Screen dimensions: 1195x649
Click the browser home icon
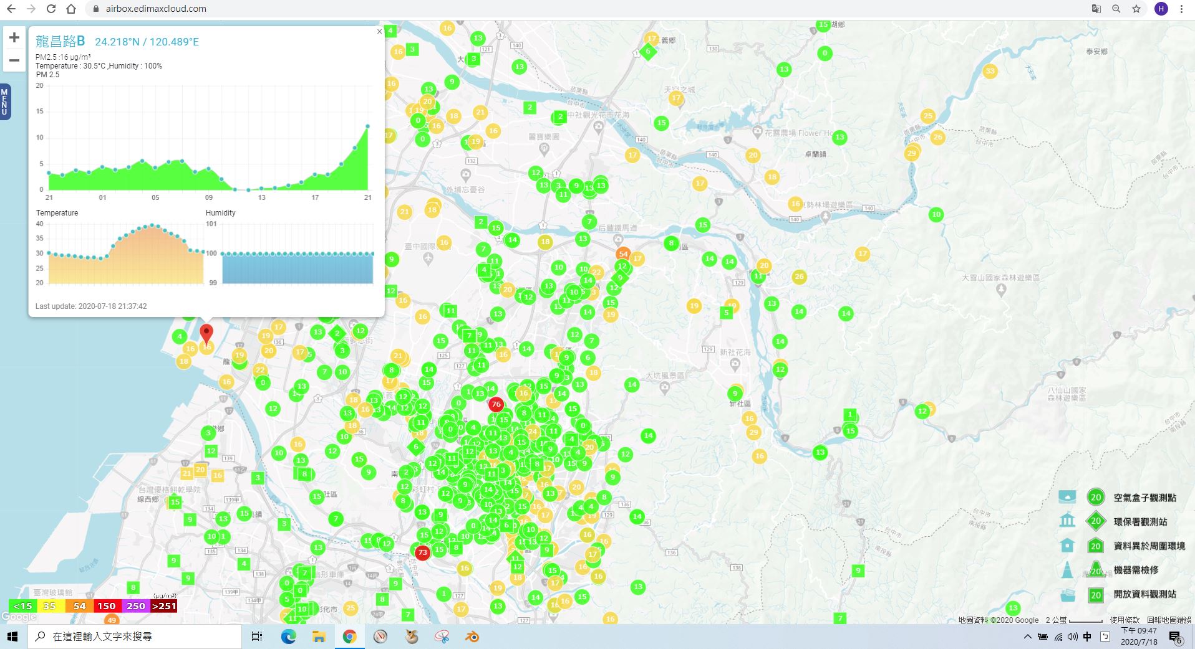[71, 9]
